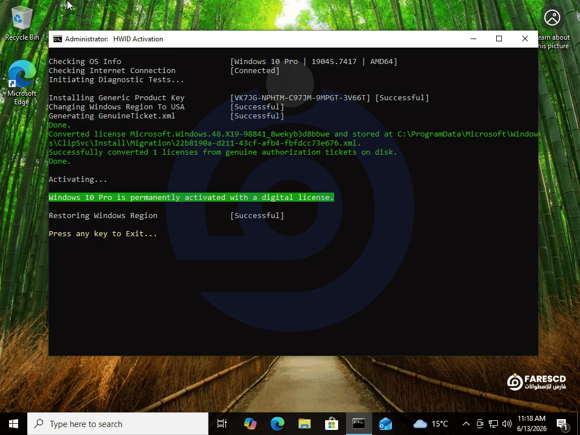Click the 'Press any key to Exit...' text
This screenshot has height=435, width=580.
(x=103, y=234)
